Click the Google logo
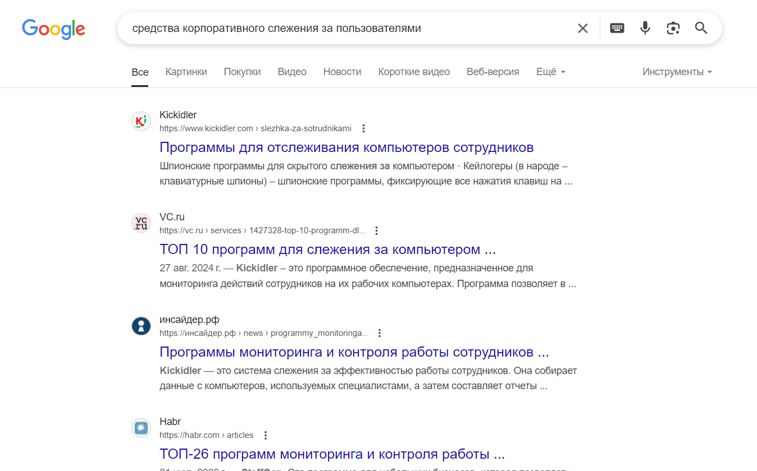The height and width of the screenshot is (471, 757). click(53, 29)
